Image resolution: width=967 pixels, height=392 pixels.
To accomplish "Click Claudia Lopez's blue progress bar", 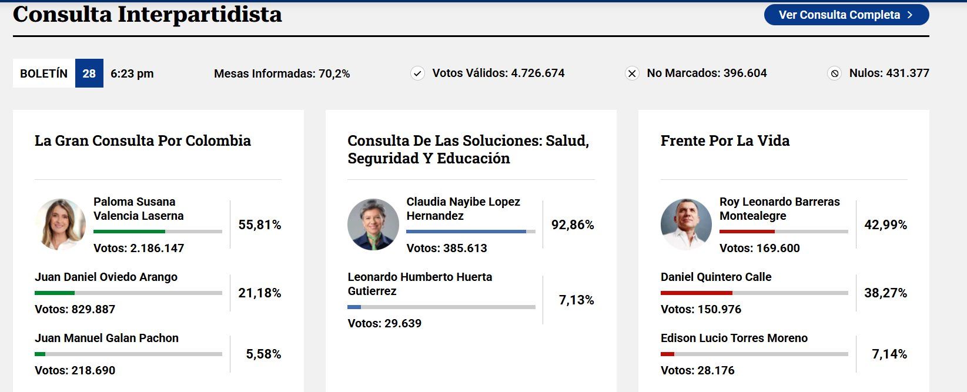I will point(467,232).
